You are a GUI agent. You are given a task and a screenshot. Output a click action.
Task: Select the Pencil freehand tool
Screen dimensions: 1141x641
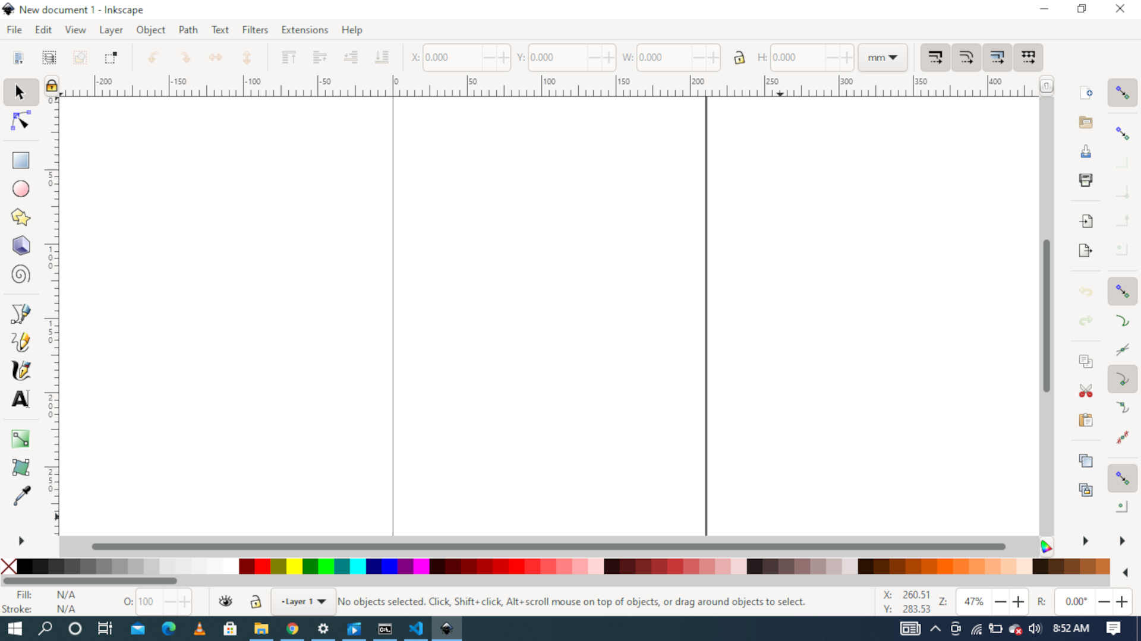[21, 342]
